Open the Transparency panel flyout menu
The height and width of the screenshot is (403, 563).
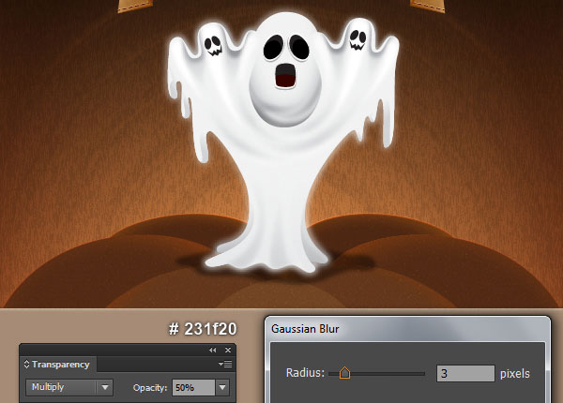tap(225, 365)
